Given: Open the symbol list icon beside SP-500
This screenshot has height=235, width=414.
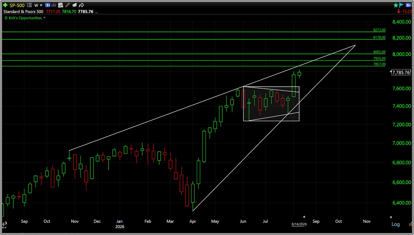Looking at the screenshot, I should click(x=29, y=5).
